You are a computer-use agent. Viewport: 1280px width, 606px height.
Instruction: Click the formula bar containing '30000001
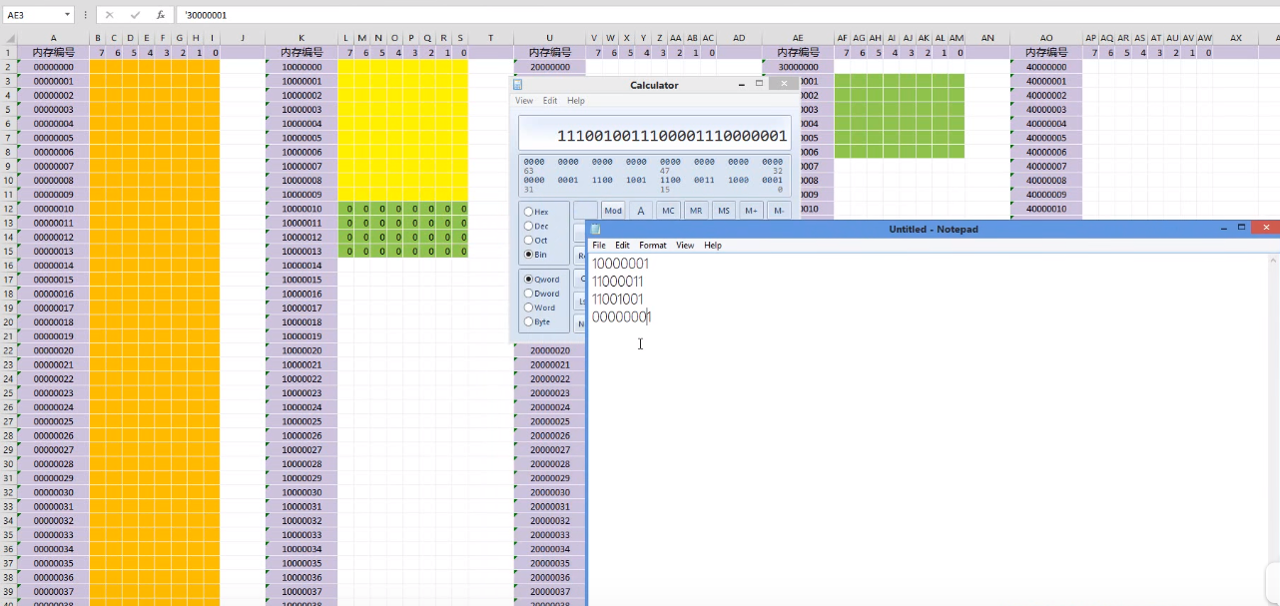[x=727, y=15]
